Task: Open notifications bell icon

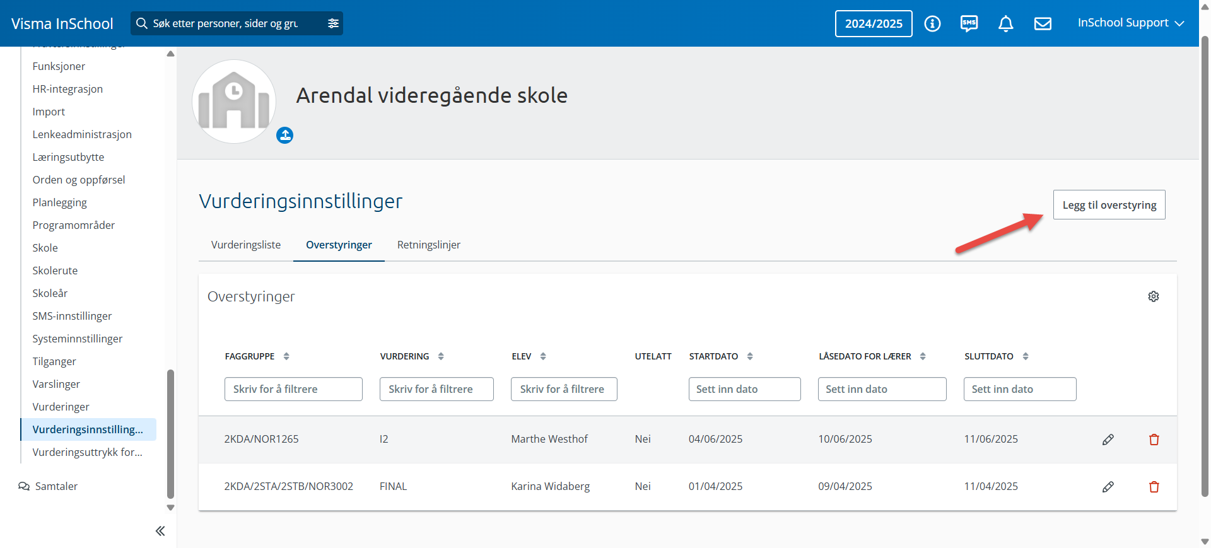Action: coord(1006,23)
